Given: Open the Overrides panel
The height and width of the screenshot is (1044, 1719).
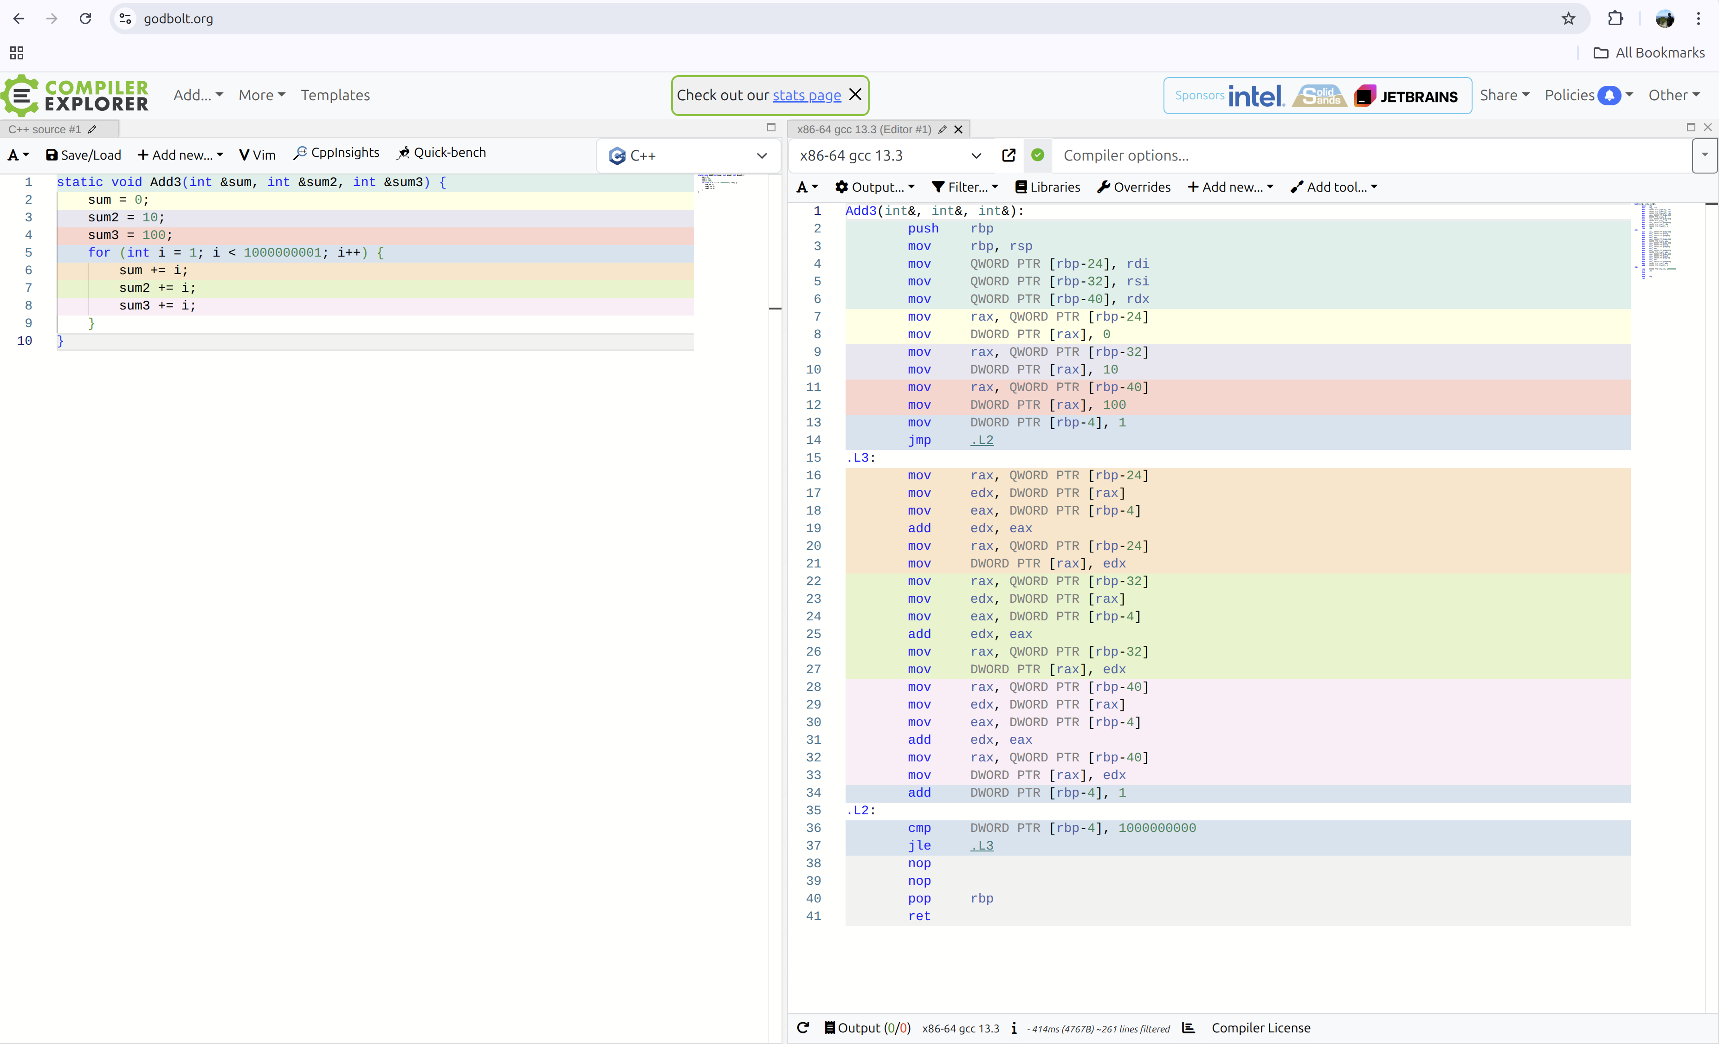Looking at the screenshot, I should (x=1133, y=186).
